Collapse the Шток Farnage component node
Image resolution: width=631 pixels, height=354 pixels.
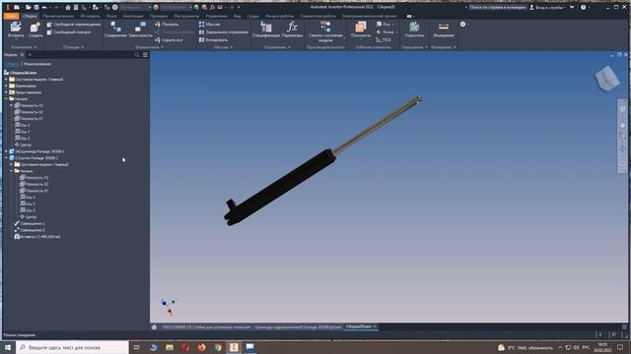point(6,157)
